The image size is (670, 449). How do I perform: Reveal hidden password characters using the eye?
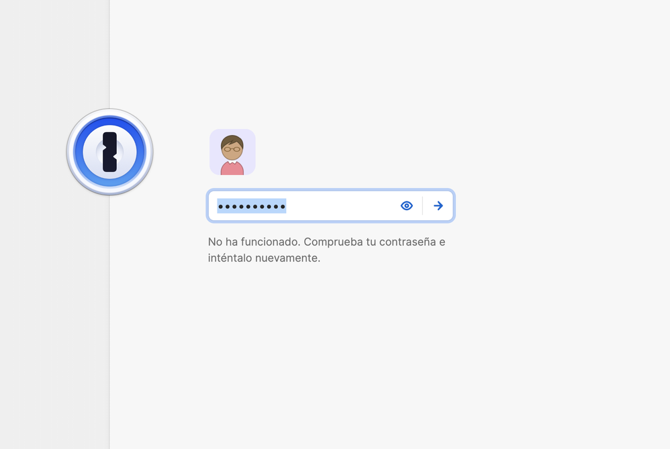(x=406, y=205)
